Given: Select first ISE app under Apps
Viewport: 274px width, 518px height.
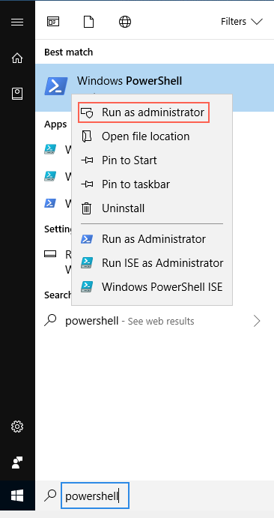Looking at the screenshot, I should point(50,150).
